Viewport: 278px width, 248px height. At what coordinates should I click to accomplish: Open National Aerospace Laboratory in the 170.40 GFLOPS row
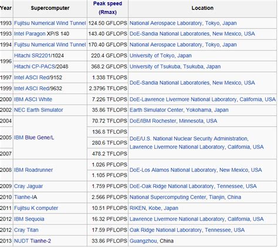pyautogui.click(x=166, y=45)
